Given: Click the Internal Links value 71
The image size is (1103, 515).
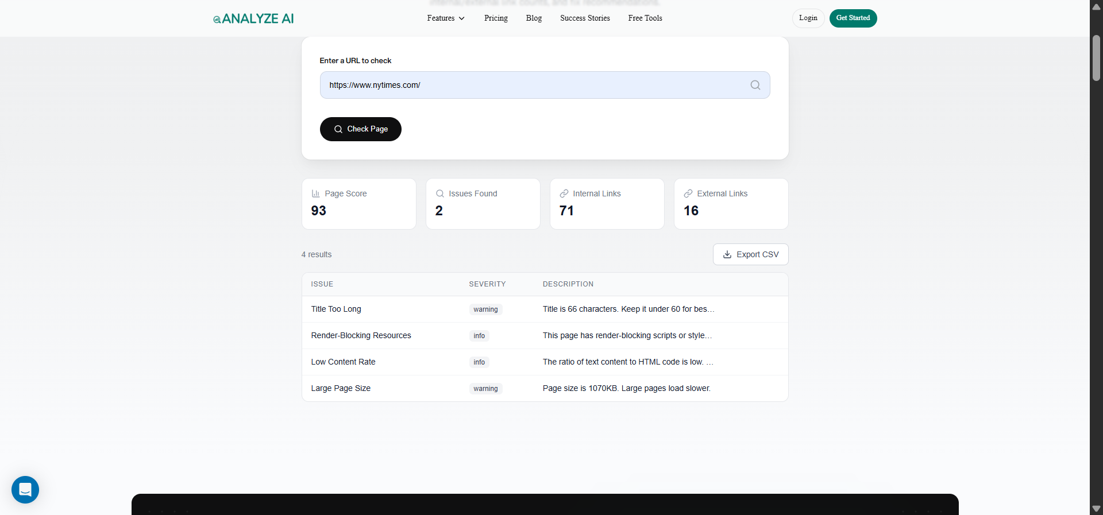Looking at the screenshot, I should pos(566,211).
